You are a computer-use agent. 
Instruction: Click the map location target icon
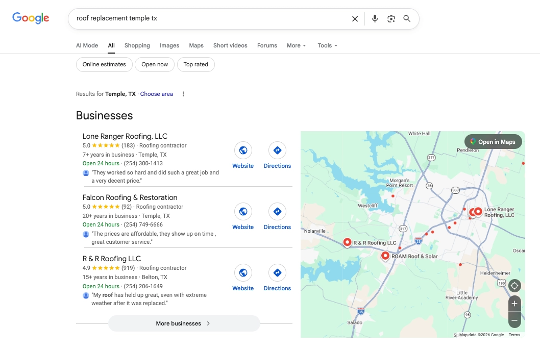coord(514,286)
